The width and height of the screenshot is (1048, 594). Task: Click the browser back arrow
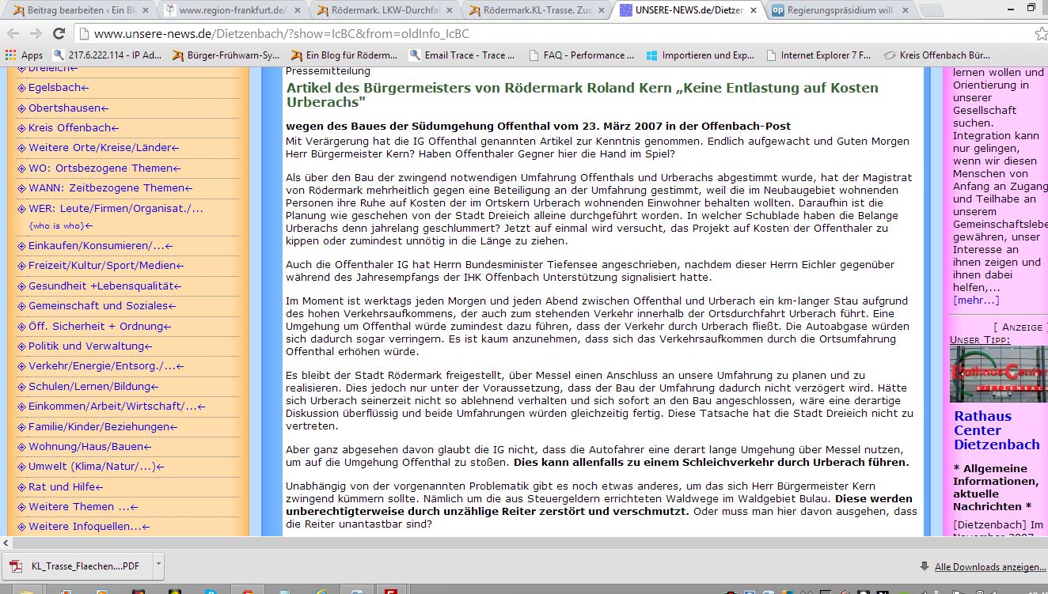pos(13,34)
